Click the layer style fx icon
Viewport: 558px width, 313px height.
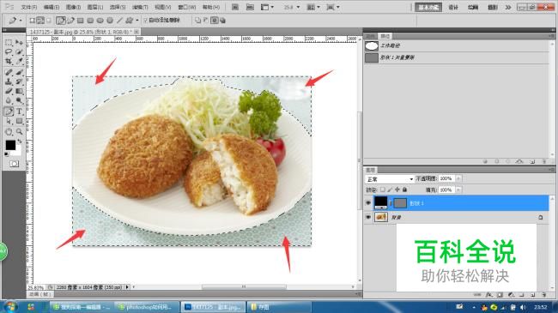489,294
